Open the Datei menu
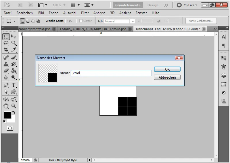 [8, 13]
